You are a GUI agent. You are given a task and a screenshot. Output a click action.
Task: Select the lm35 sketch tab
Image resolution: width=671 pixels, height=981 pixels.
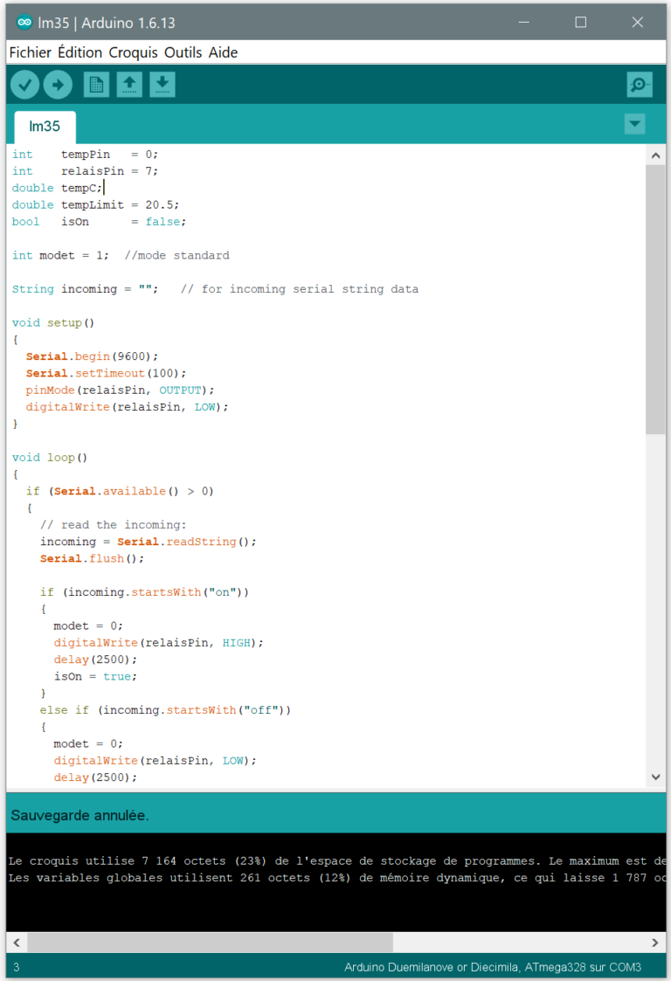[x=45, y=127]
